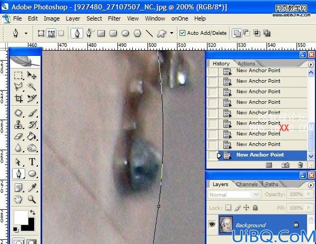Viewport: 316px width, 244px height.
Task: Enable Intersect path areas mode
Action: click(x=256, y=33)
